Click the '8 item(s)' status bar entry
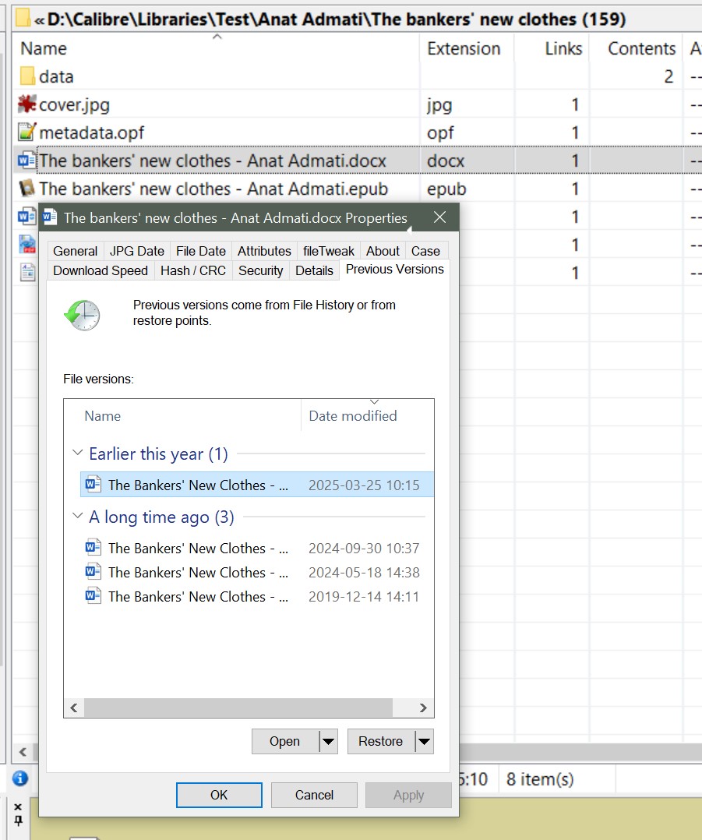 tap(540, 778)
